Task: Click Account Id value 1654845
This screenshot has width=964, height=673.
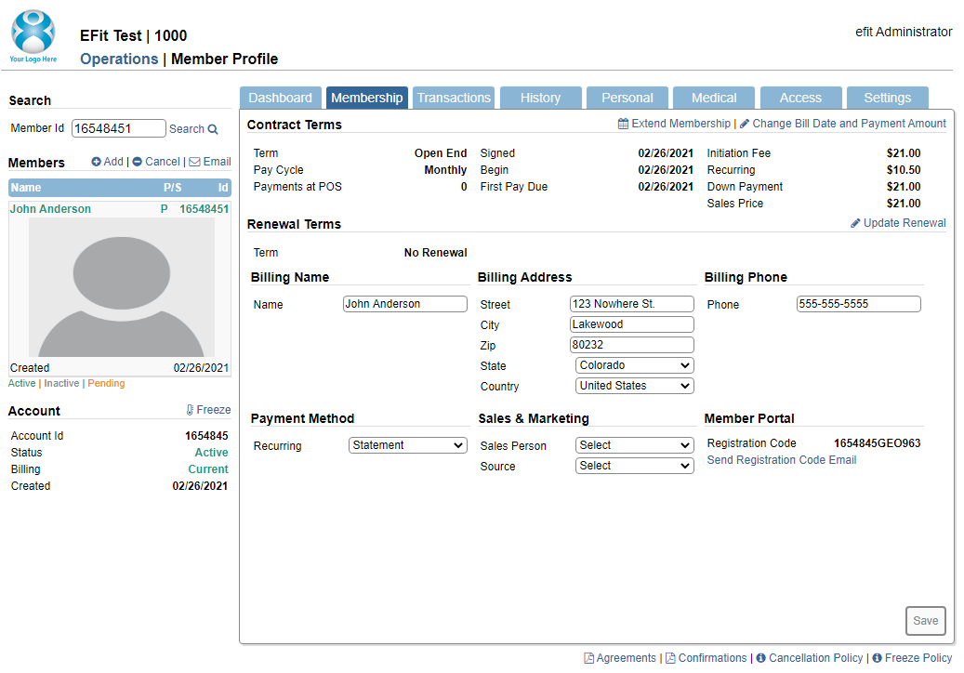Action: tap(206, 436)
